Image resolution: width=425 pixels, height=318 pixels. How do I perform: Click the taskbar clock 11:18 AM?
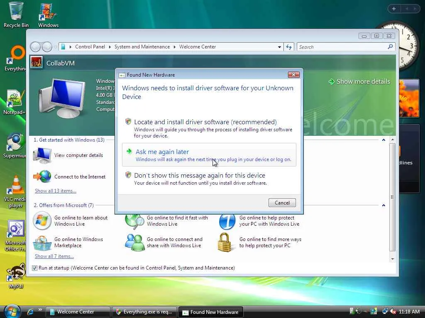click(x=409, y=311)
